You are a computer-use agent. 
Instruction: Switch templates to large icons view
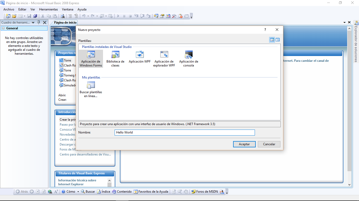272,40
